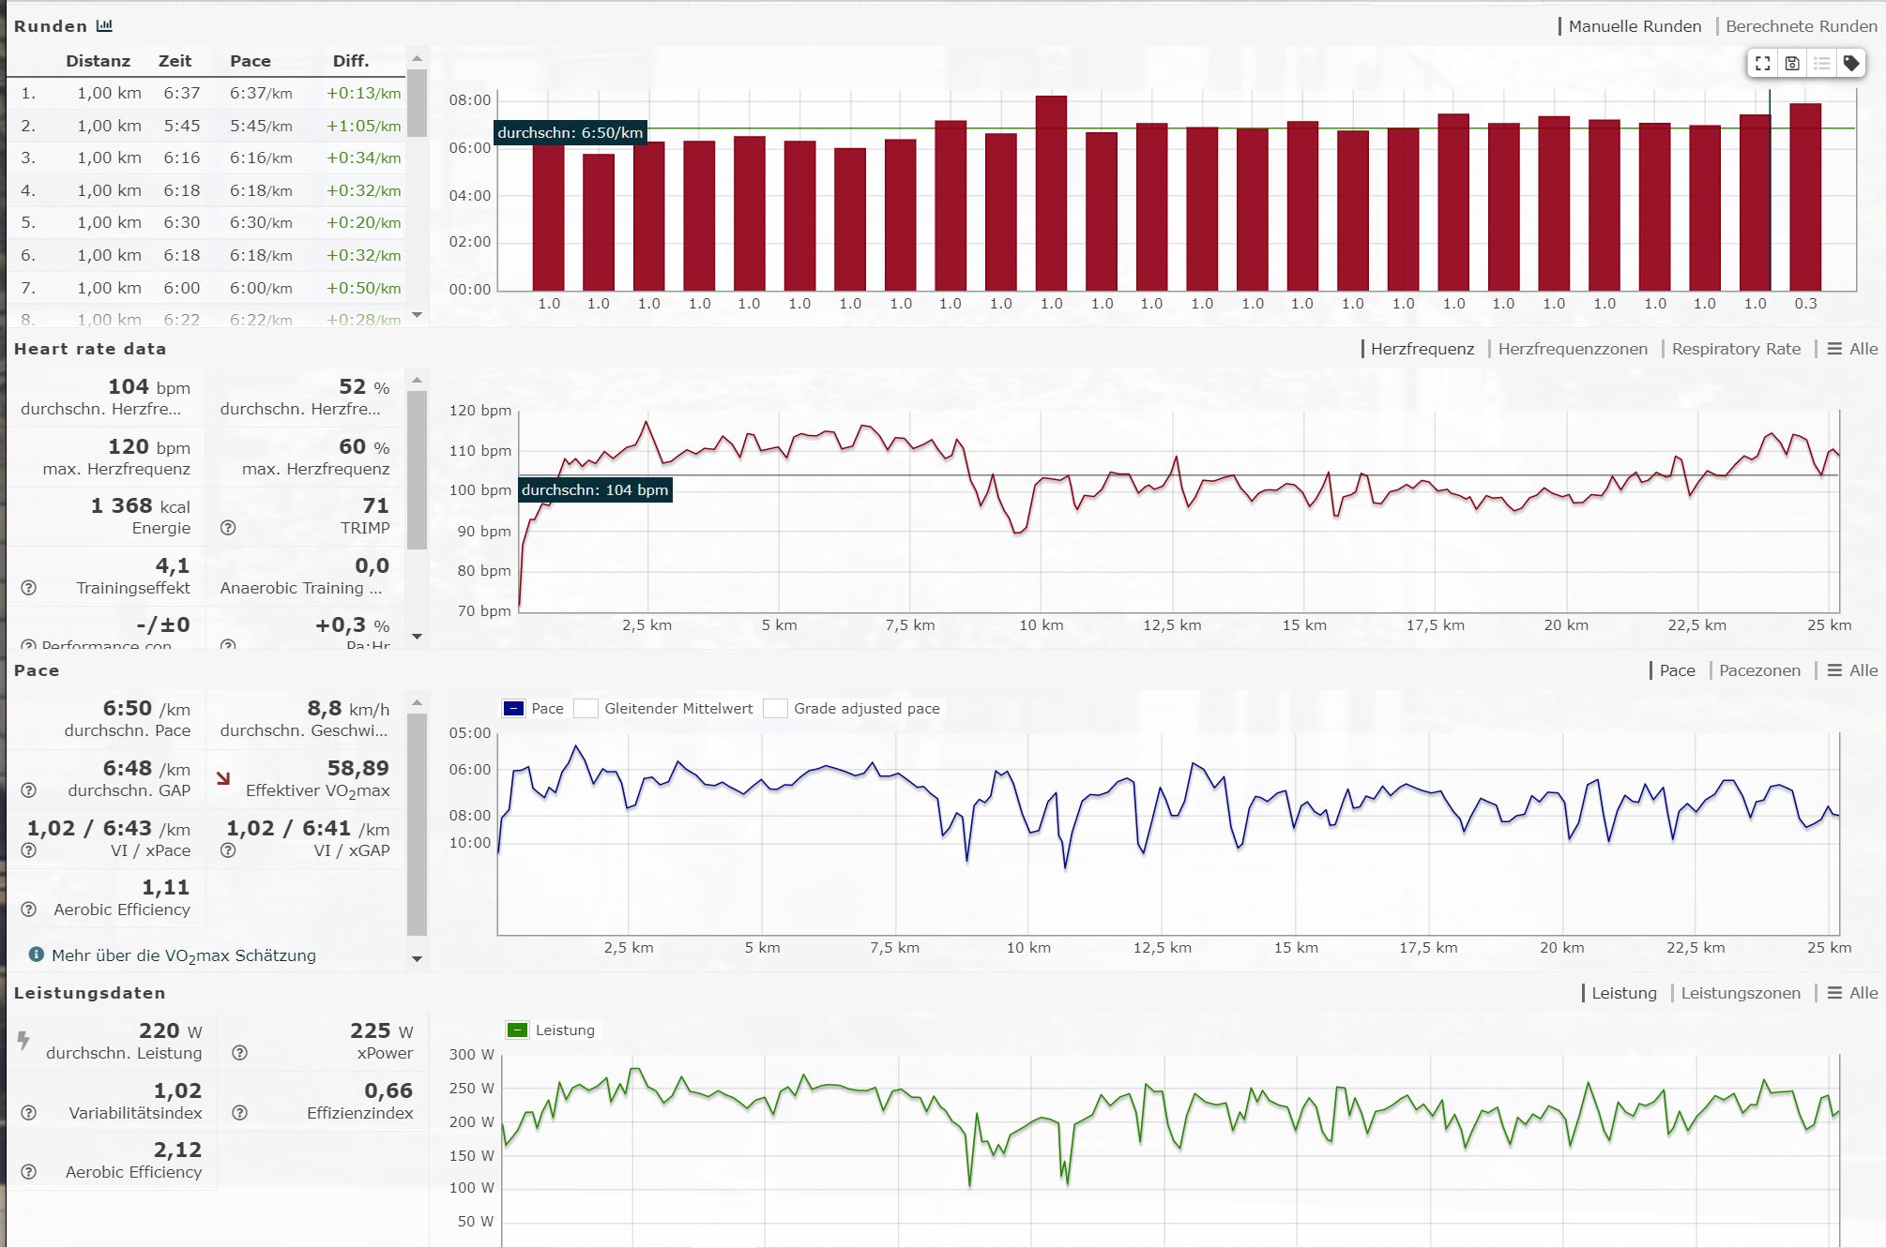Toggle the Leistung series in the legend

[518, 1030]
